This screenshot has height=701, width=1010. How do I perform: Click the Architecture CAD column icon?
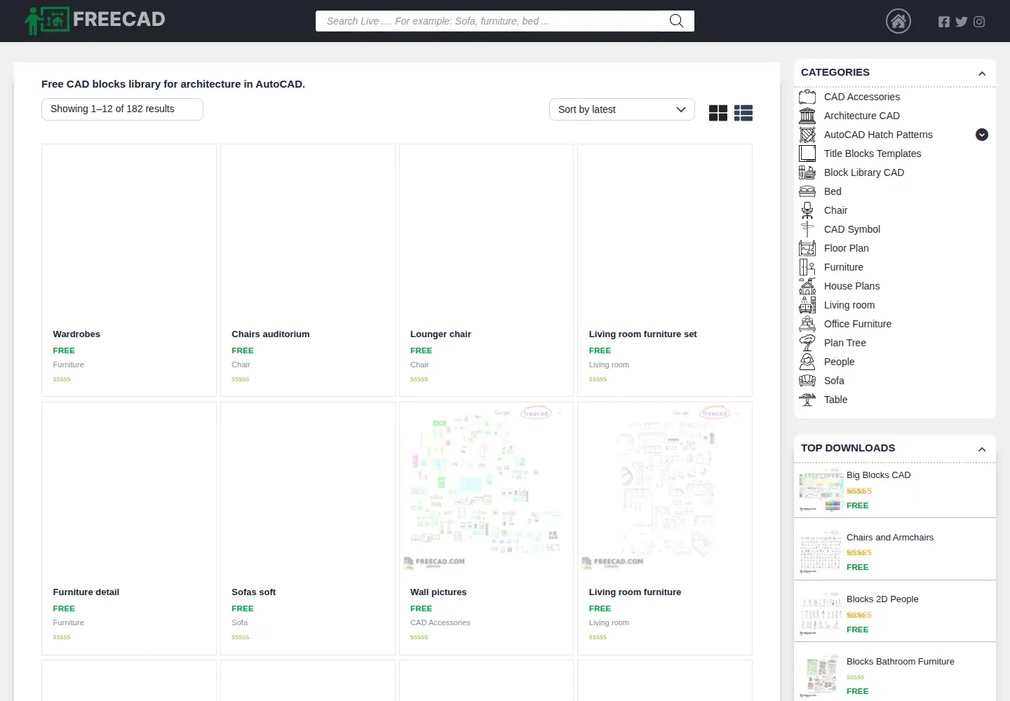(x=807, y=116)
